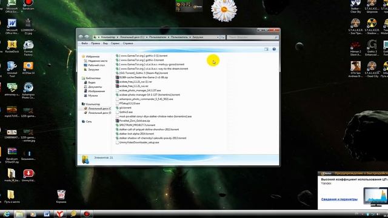Open Hitman 2 Silent Assassin desktop shortcut
The image size is (388, 218).
pos(356,48)
